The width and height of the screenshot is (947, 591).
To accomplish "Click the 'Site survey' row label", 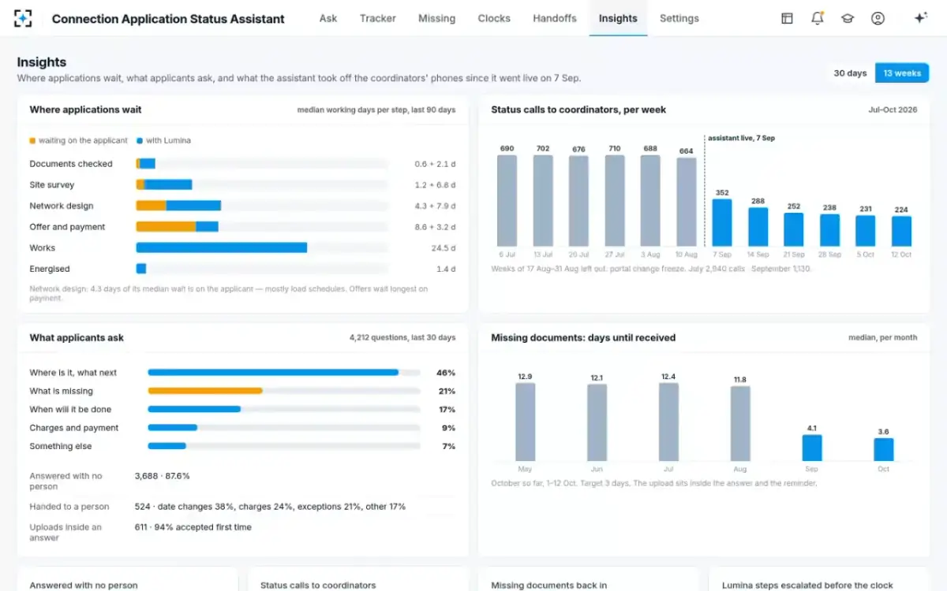I will tap(52, 185).
